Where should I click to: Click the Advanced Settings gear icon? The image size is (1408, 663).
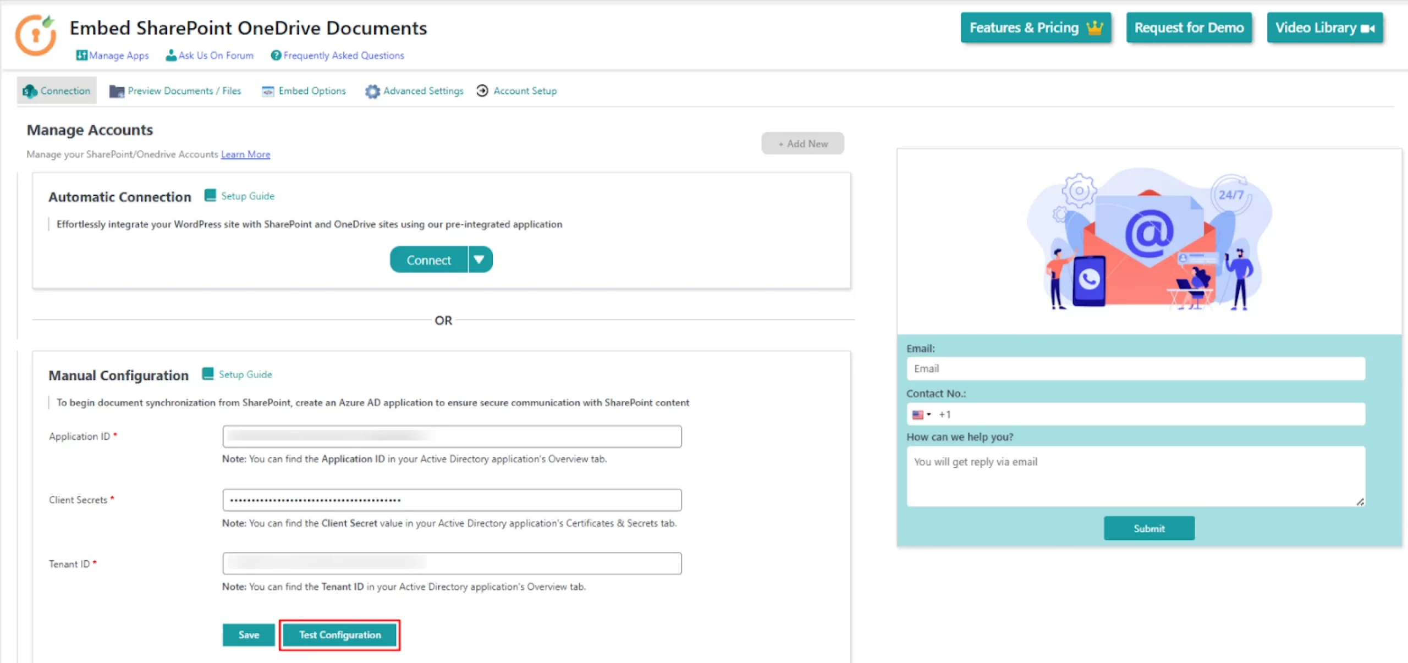pyautogui.click(x=372, y=91)
